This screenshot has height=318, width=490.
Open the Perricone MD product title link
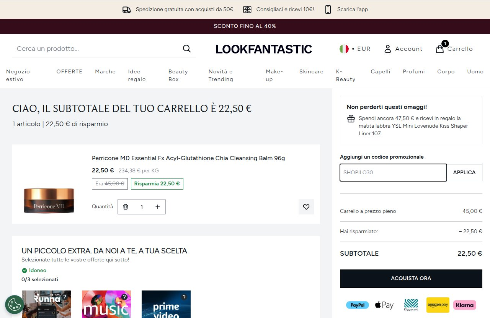188,158
